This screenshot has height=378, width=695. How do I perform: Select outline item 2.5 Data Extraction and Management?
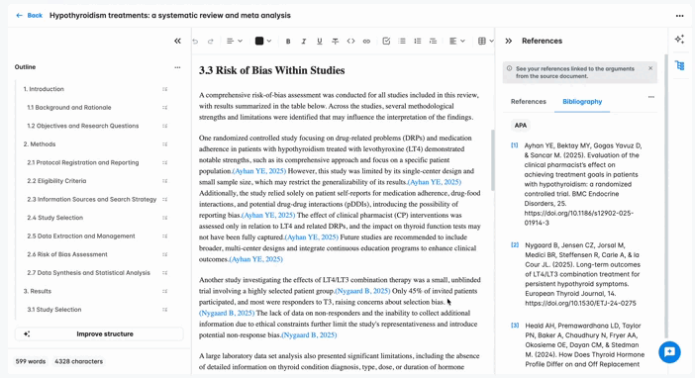(80, 236)
